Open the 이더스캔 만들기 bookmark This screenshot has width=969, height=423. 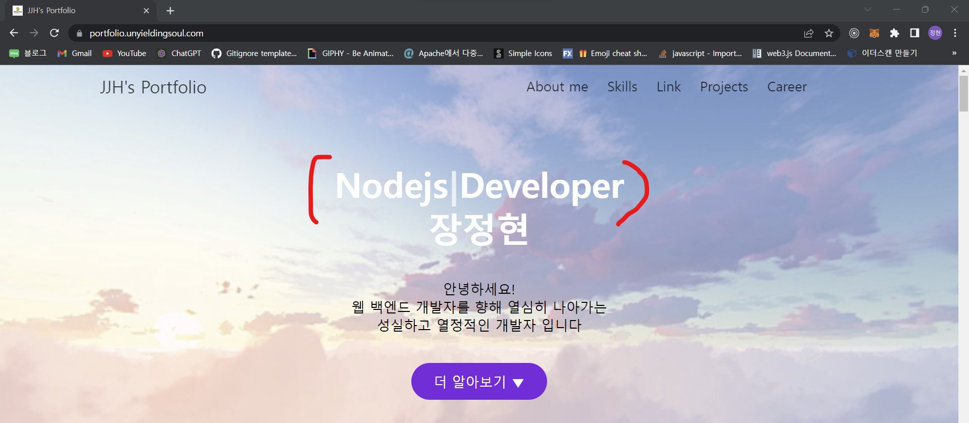[x=882, y=53]
